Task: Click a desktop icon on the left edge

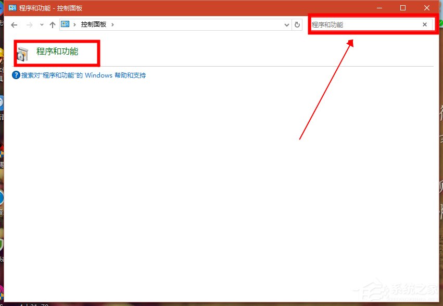Action: point(3,103)
